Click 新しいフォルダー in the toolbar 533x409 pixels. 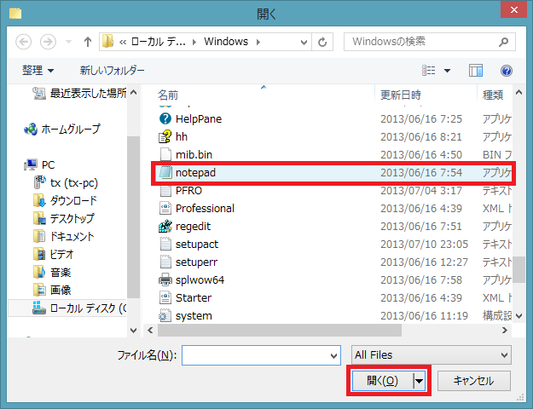(112, 71)
